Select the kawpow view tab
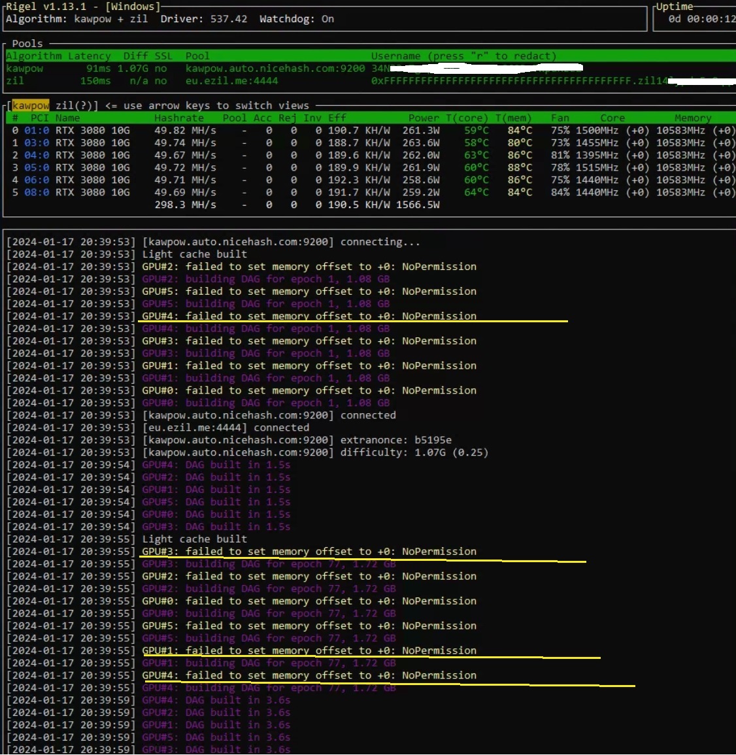 click(31, 105)
